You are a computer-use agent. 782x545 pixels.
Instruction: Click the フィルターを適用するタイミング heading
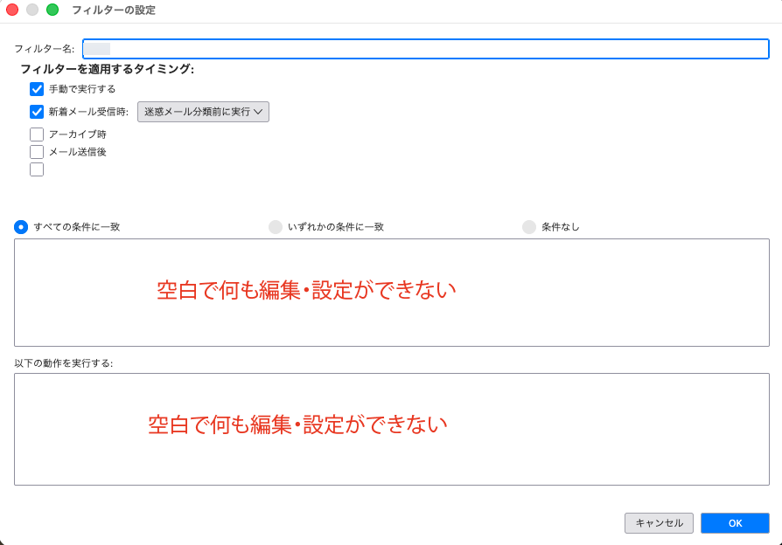(107, 69)
